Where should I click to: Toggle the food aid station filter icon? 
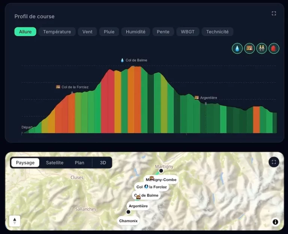249,48
